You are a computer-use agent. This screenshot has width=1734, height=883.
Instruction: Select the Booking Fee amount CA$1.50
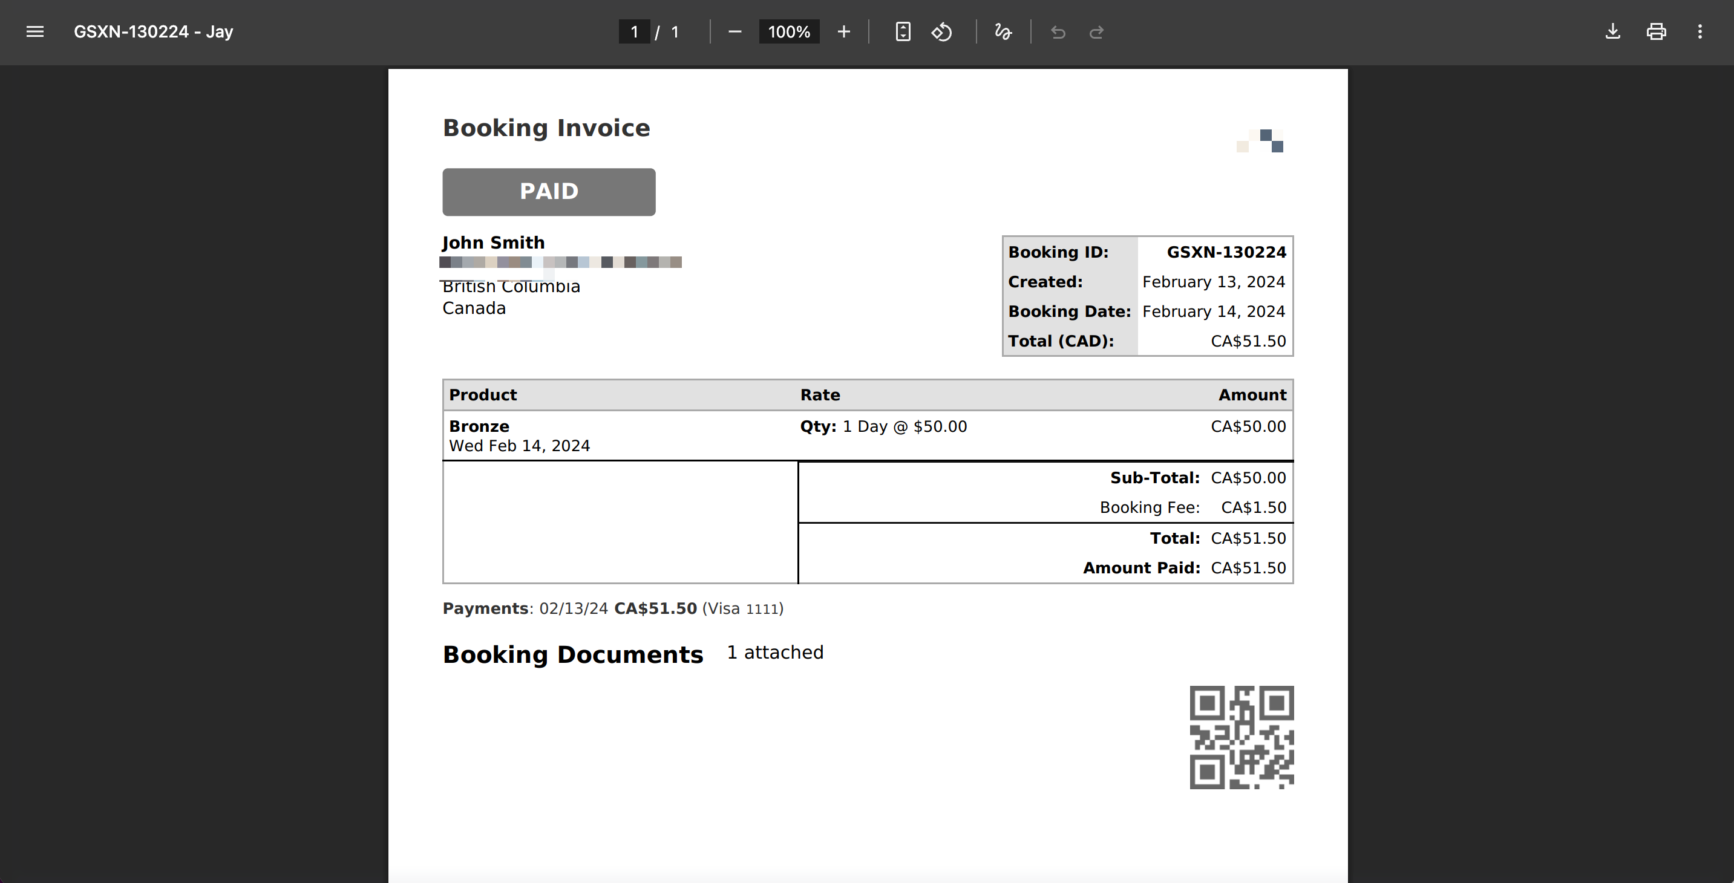[1254, 507]
